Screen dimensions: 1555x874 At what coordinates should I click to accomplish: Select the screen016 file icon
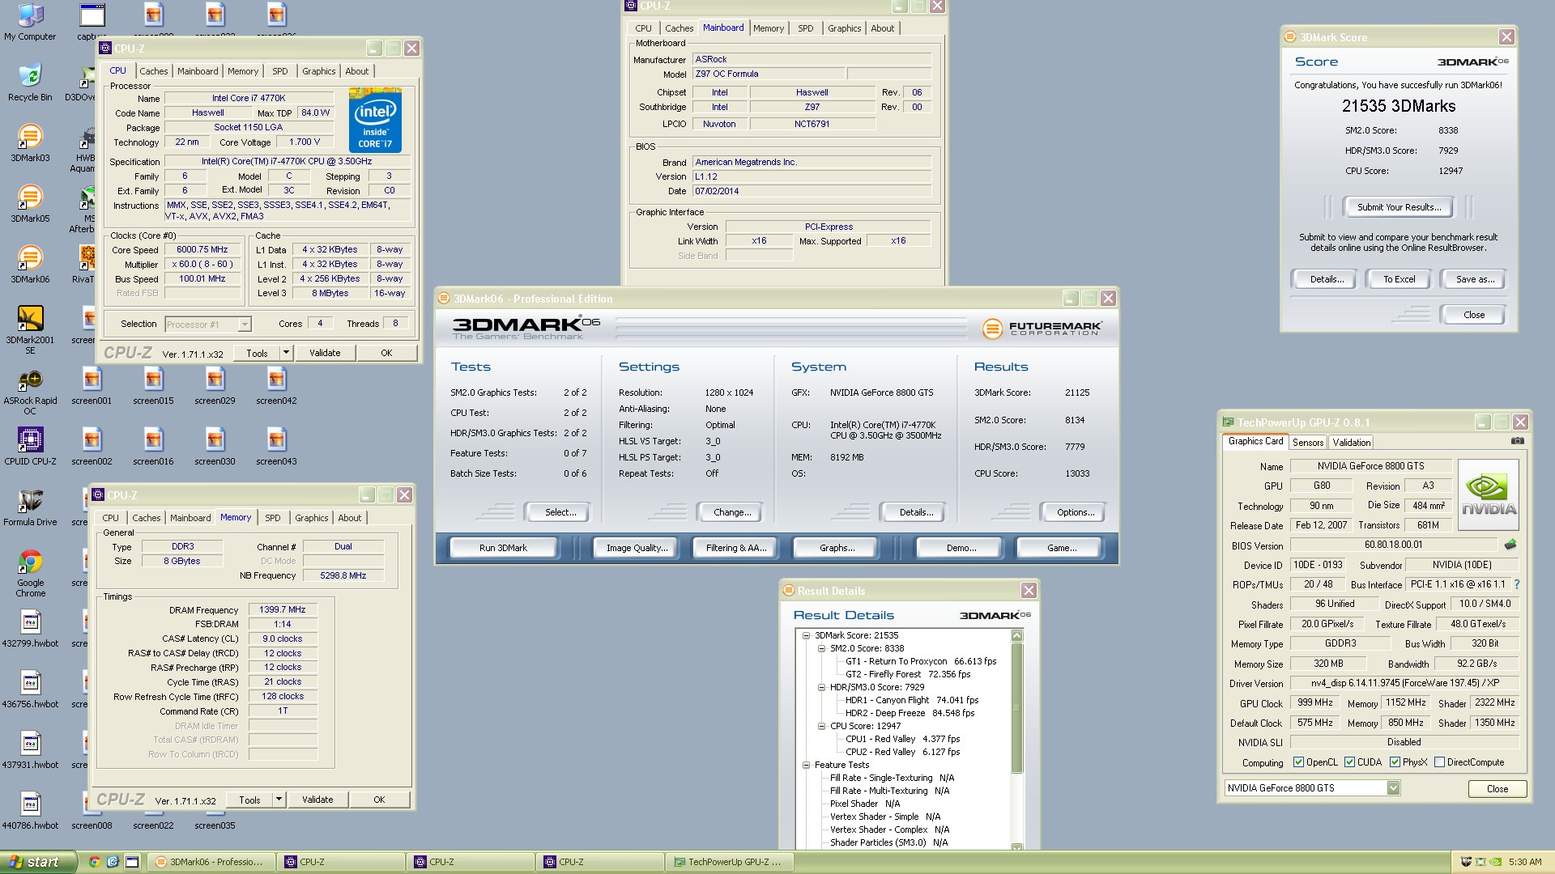pos(153,446)
